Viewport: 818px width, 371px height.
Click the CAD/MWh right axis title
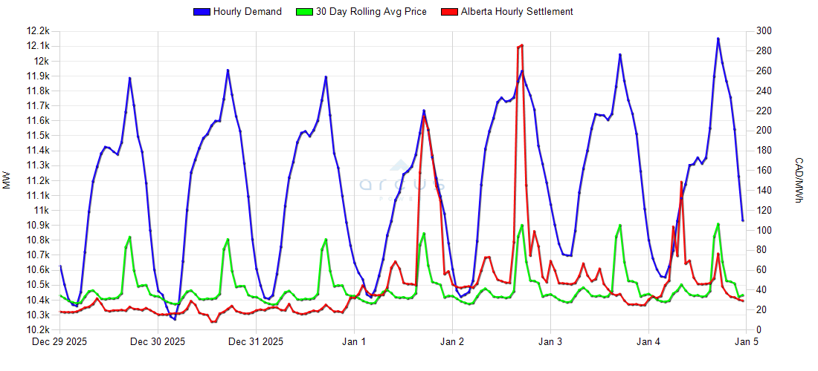coord(799,180)
